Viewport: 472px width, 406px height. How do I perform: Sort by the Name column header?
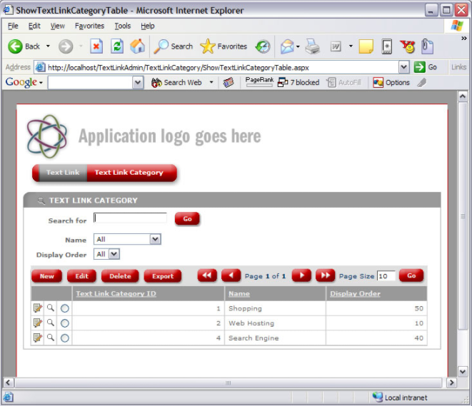point(239,293)
